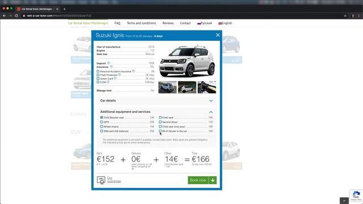This screenshot has height=204, width=363.
Task: Enable Personal Accident Insurance checkbox
Action: 98,71
